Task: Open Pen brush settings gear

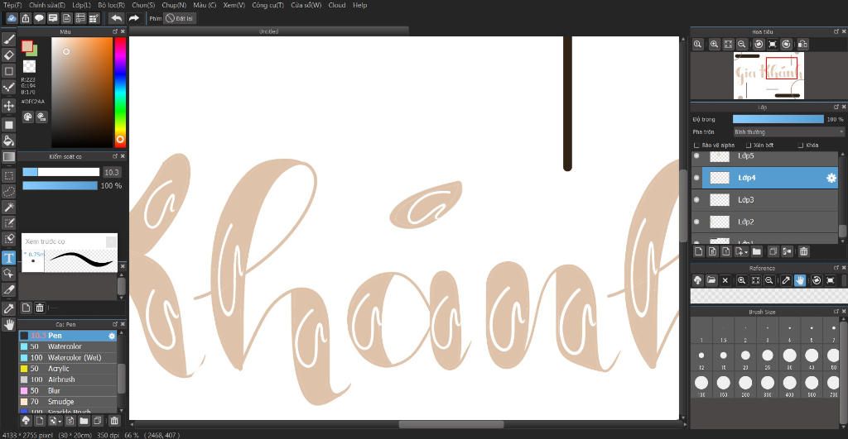Action: tap(112, 336)
